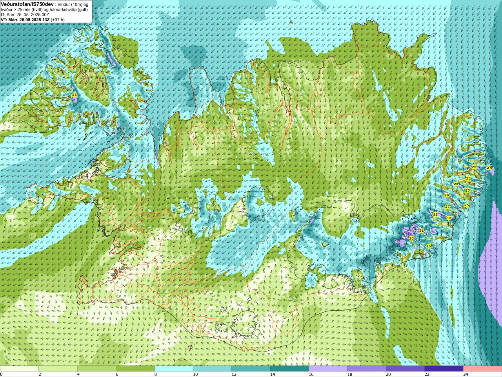The height and width of the screenshot is (377, 502).
Task: Select the 6–8 m/s green legend segment
Action: (135, 369)
